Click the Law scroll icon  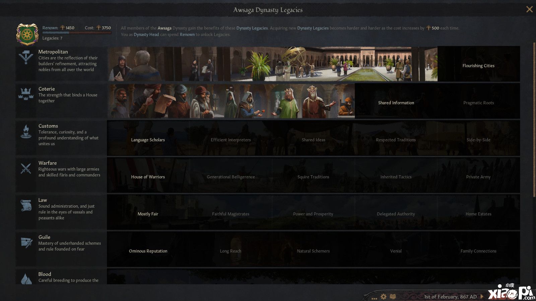[26, 205]
